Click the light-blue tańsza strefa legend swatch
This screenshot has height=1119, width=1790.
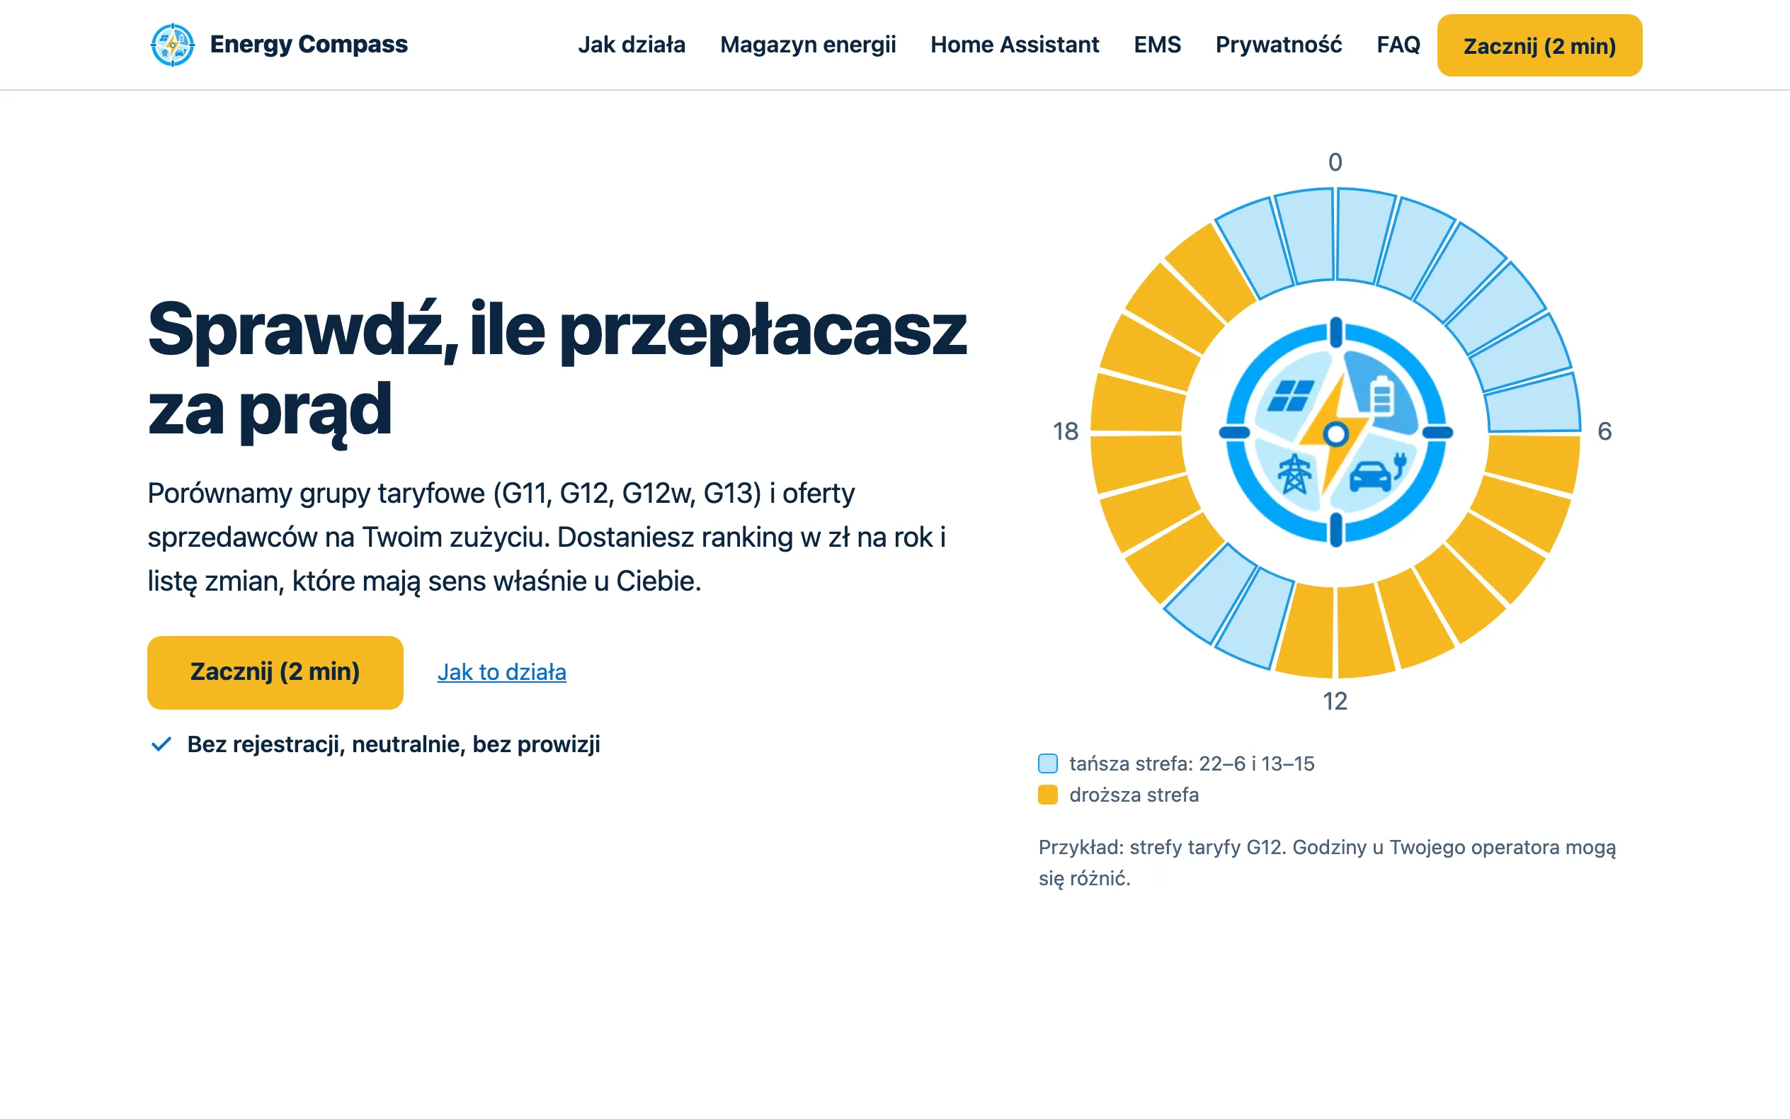[1047, 763]
